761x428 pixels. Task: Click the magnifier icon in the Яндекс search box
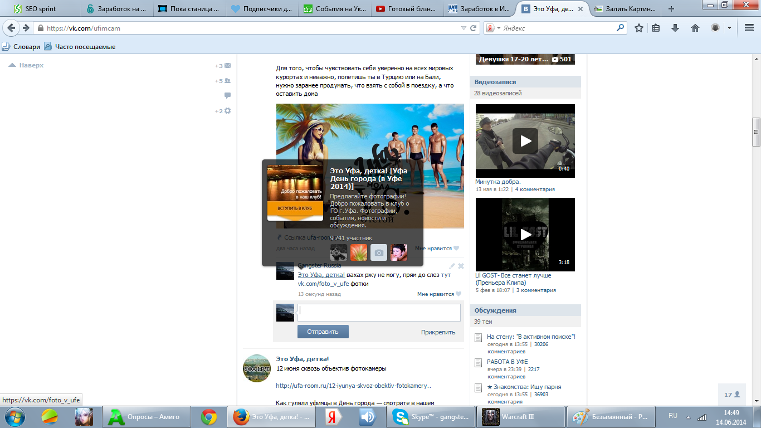point(621,28)
